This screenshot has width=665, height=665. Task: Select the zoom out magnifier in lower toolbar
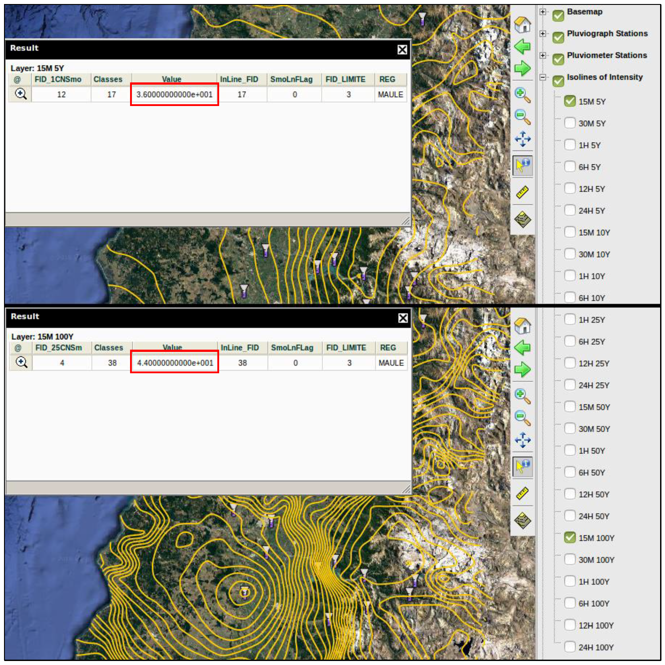tap(522, 418)
